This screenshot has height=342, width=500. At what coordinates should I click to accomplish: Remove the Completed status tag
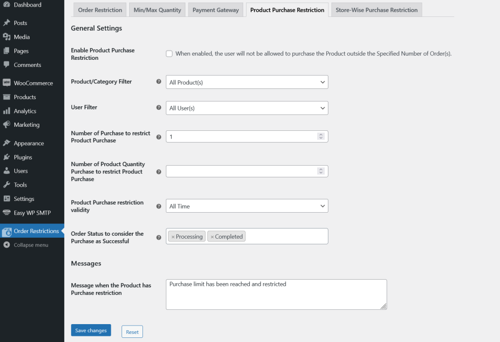pos(212,237)
